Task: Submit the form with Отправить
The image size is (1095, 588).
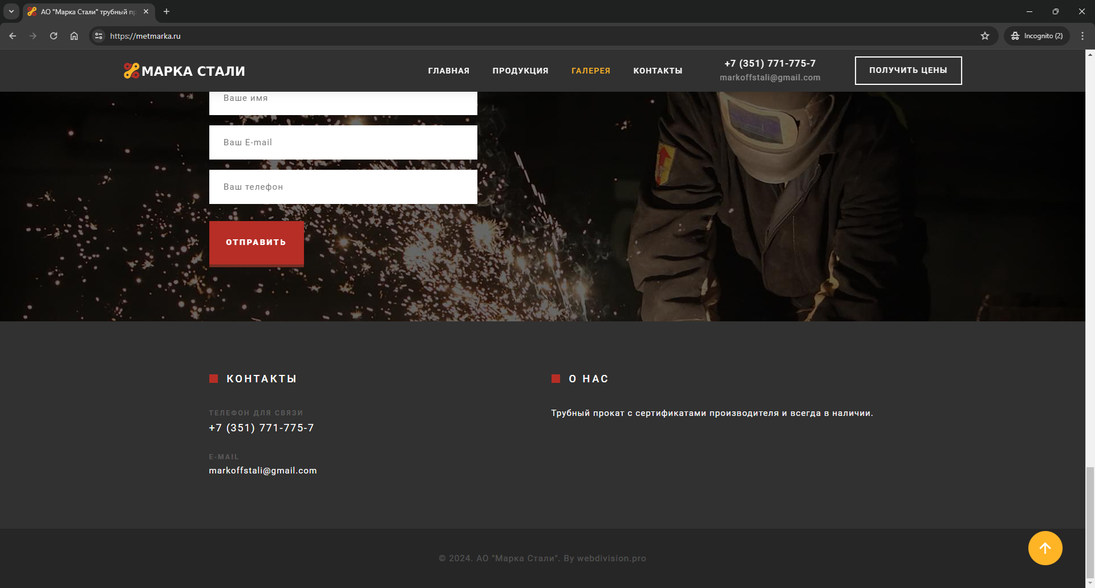Action: pyautogui.click(x=256, y=243)
